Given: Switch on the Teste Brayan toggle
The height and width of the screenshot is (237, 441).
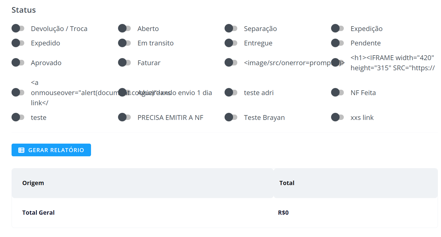Looking at the screenshot, I should (x=231, y=117).
